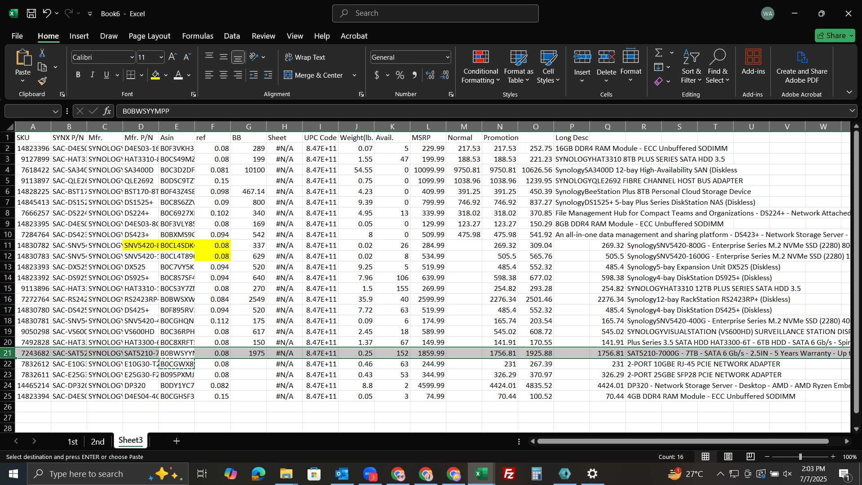Enable Wrap Text

[x=305, y=57]
